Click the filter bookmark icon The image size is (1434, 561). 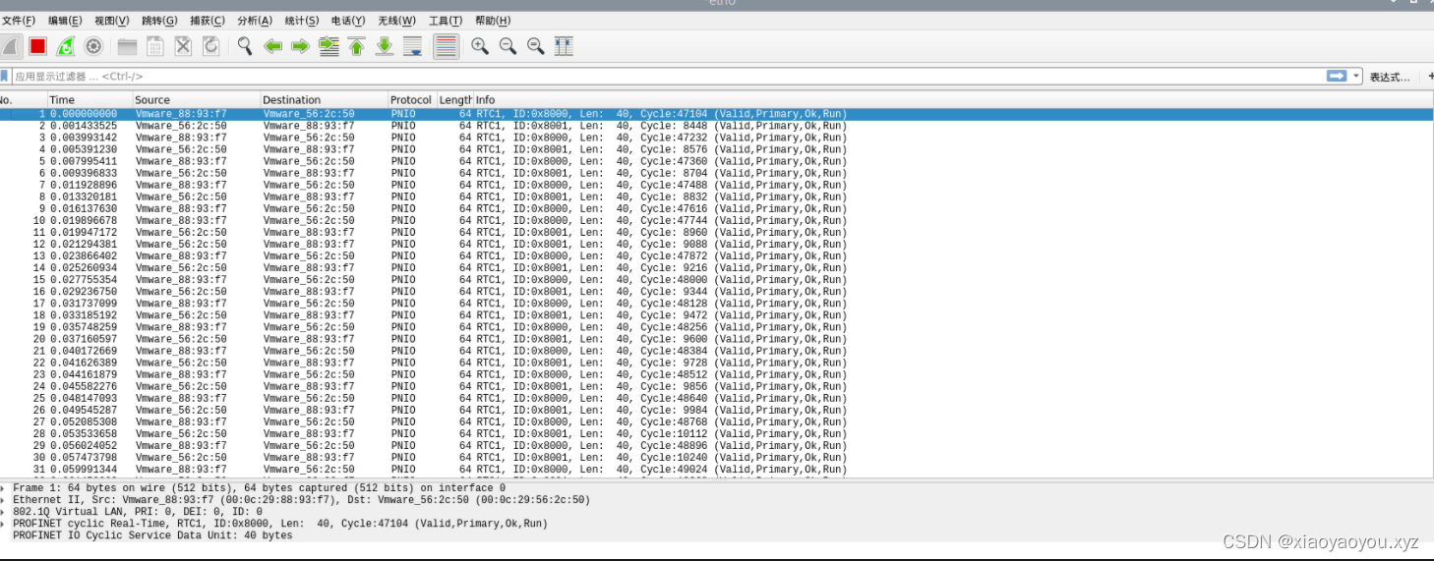pyautogui.click(x=4, y=76)
